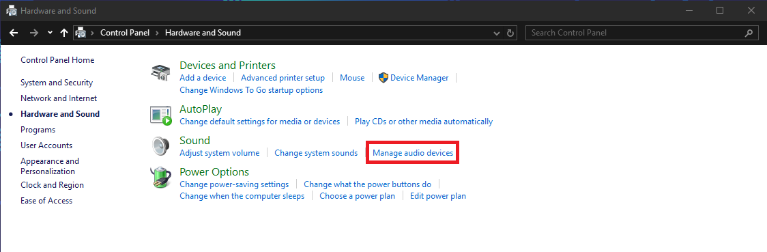Click Change power-saving settings
767x252 pixels.
[234, 184]
